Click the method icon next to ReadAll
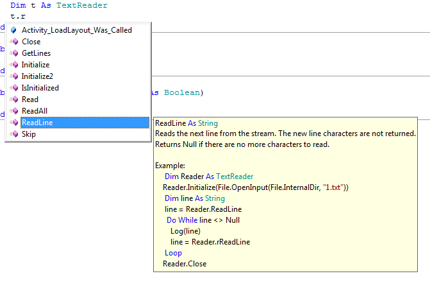Screen dimensions: 430x285 (x=14, y=110)
